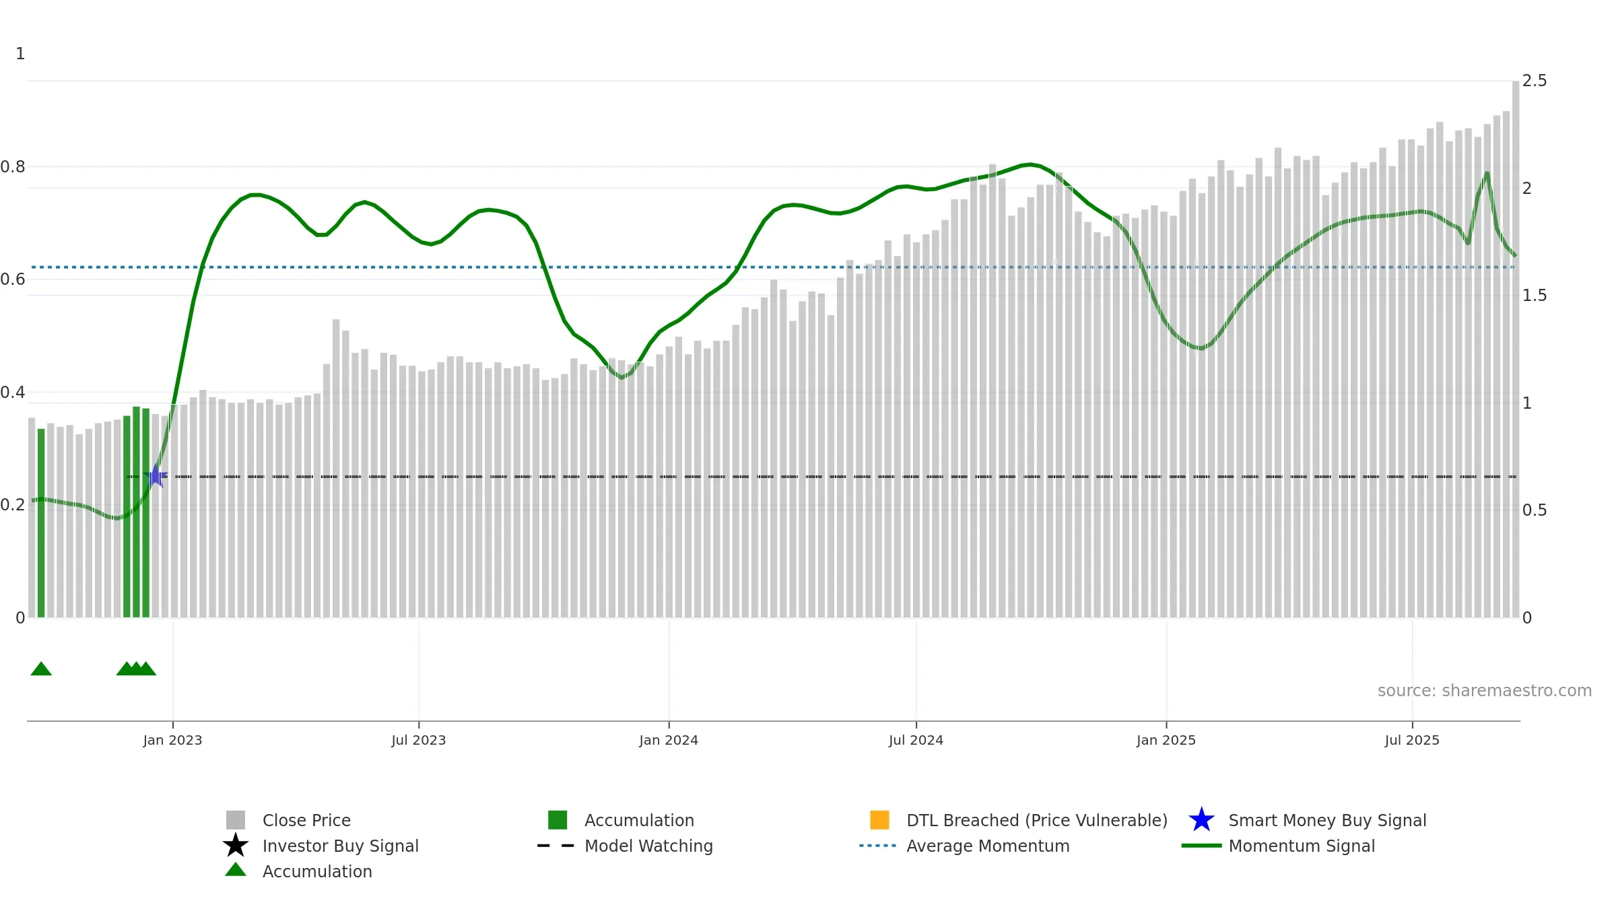This screenshot has height=909, width=1616.
Task: Click the blue star marker on the chart
Action: tap(156, 476)
